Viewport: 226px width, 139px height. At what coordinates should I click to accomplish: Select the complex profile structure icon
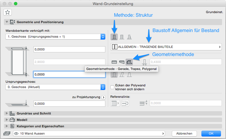[x=129, y=37]
